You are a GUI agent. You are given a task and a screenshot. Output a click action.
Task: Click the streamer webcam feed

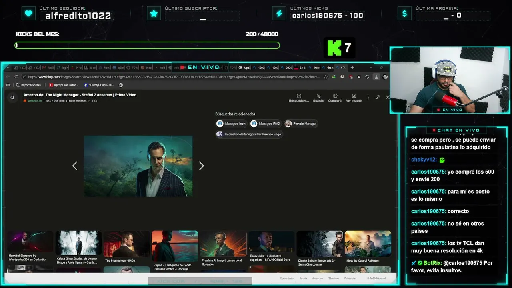point(450,80)
